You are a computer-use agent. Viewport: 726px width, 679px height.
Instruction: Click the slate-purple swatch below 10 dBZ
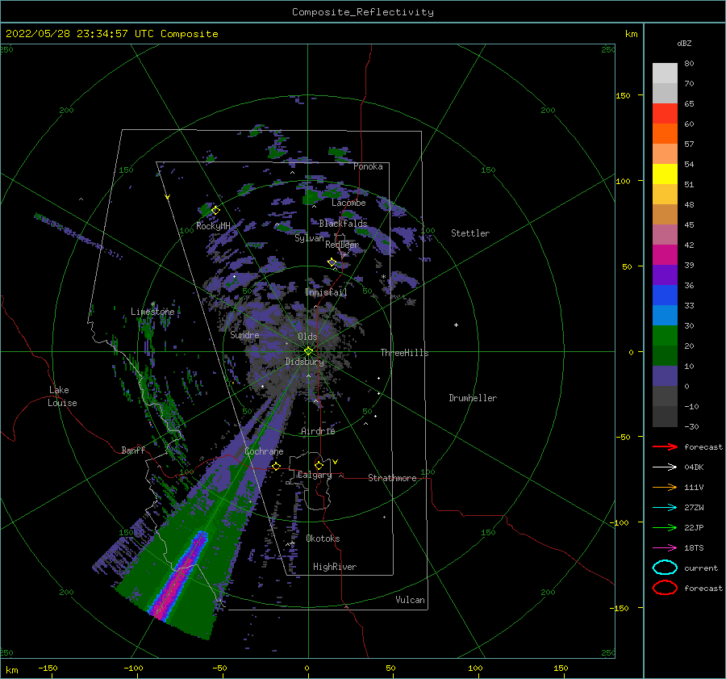665,376
